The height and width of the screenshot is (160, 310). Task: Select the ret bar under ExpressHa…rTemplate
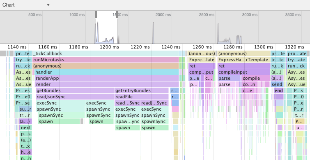click(x=244, y=66)
